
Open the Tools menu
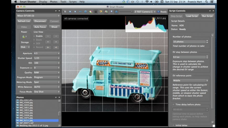click(63, 2)
